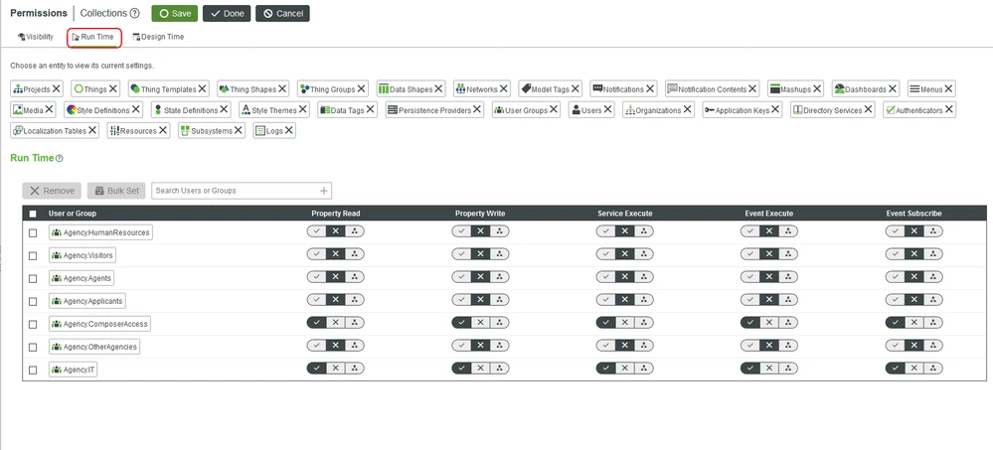The image size is (993, 450).
Task: Select the User Groups entity icon
Action: click(x=499, y=110)
